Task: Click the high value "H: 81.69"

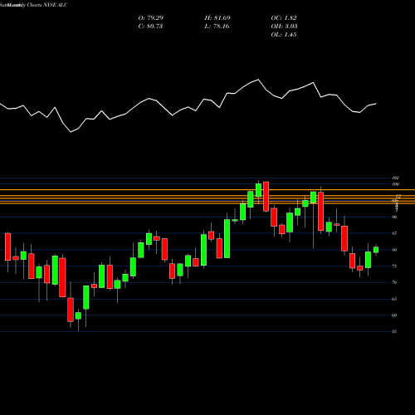Action: (x=217, y=18)
